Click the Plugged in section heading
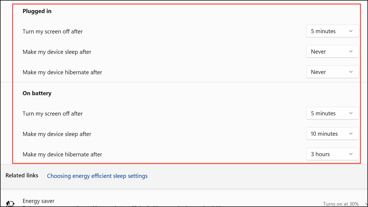This screenshot has height=207, width=368. (37, 11)
